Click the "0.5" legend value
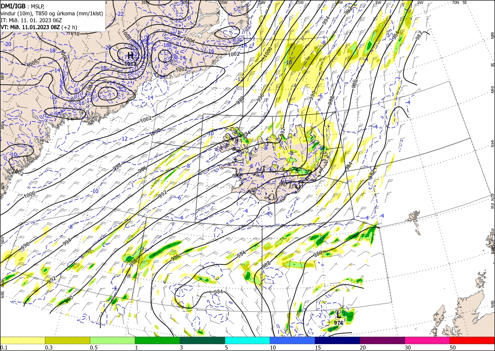 point(94,348)
